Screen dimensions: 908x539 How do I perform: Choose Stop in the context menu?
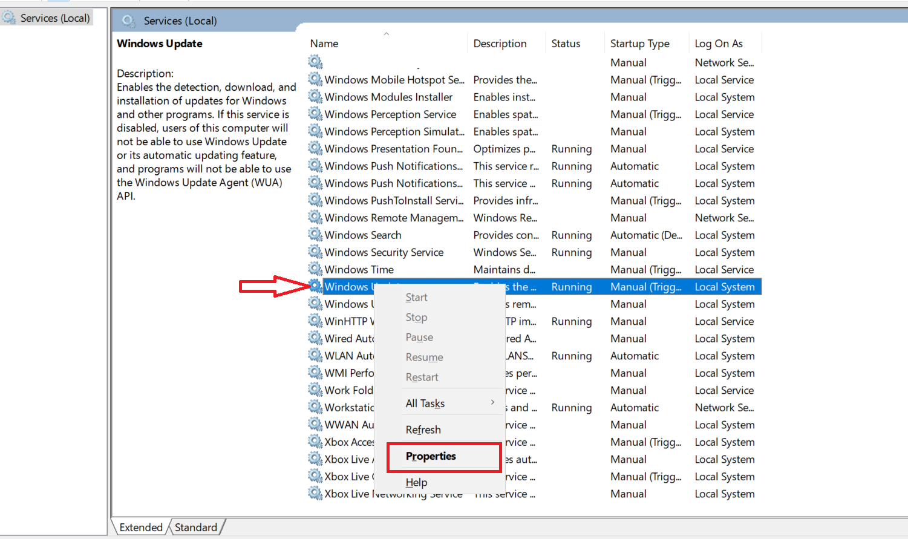point(416,318)
